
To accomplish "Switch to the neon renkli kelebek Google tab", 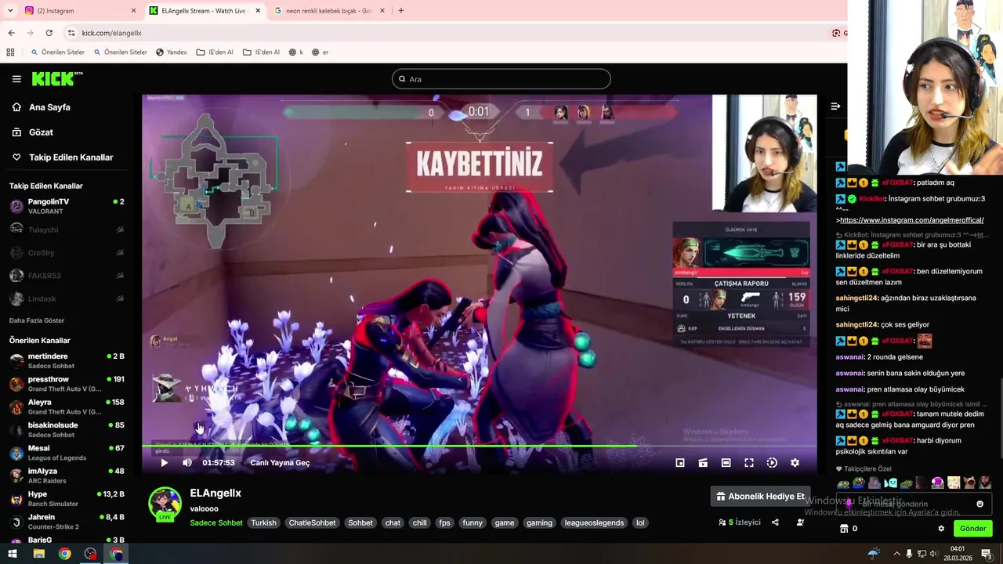I will pyautogui.click(x=329, y=11).
